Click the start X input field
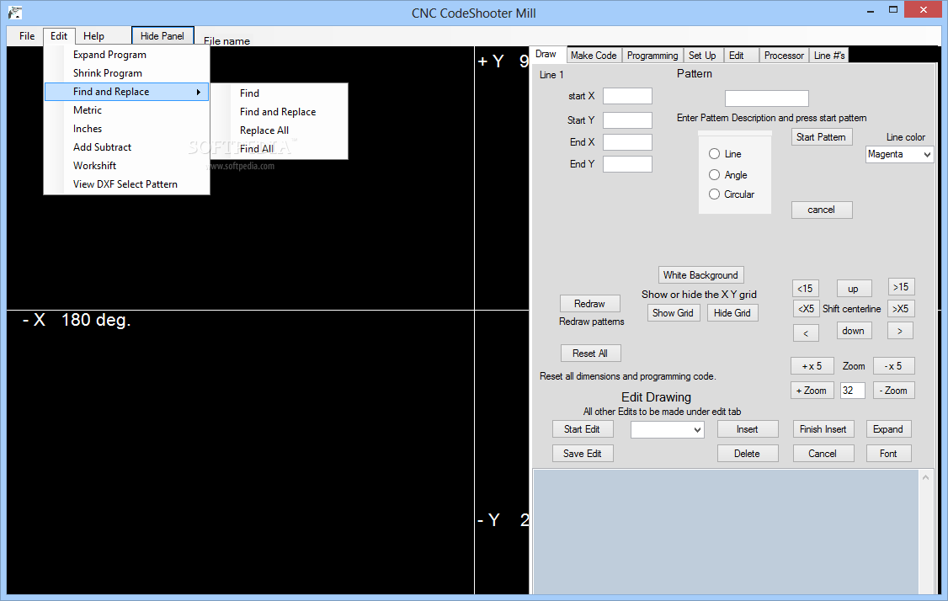This screenshot has width=948, height=601. tap(627, 95)
